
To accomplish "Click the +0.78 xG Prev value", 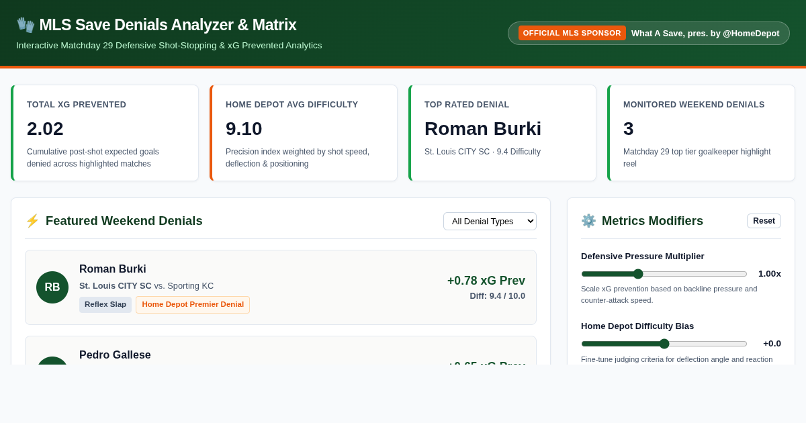I will [486, 281].
